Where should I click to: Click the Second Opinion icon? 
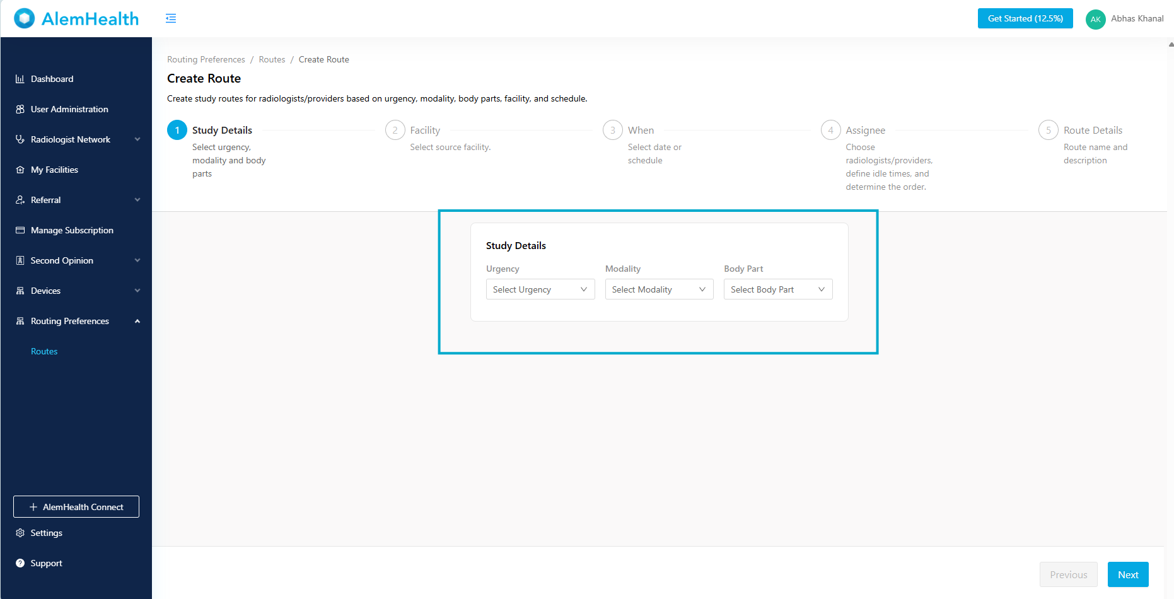point(20,260)
